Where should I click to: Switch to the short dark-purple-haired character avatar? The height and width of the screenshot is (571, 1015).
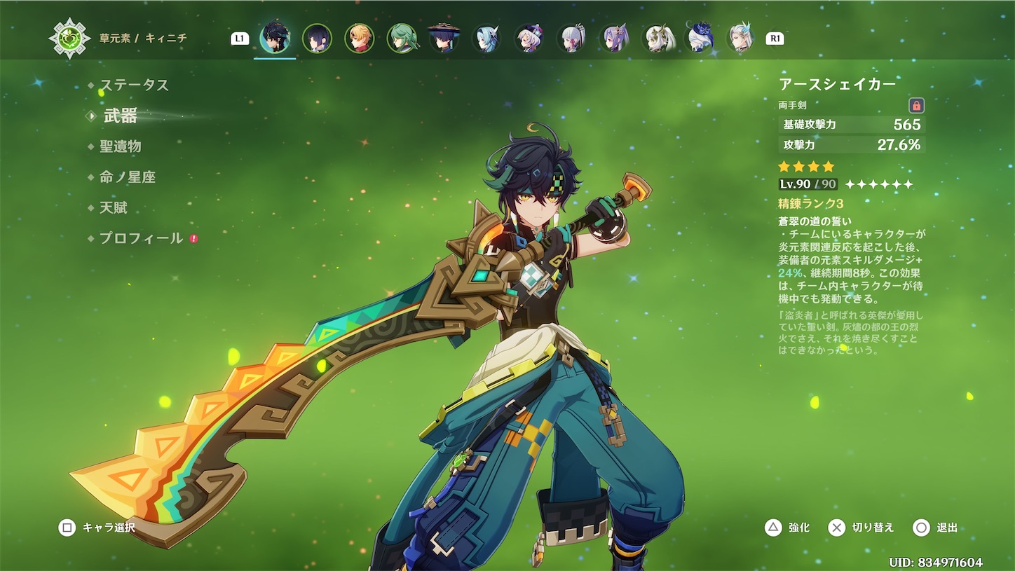(x=317, y=39)
